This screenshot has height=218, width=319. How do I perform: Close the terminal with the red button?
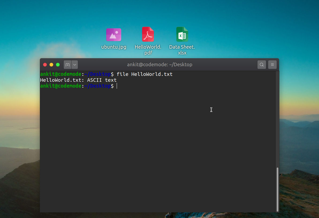pyautogui.click(x=45, y=65)
